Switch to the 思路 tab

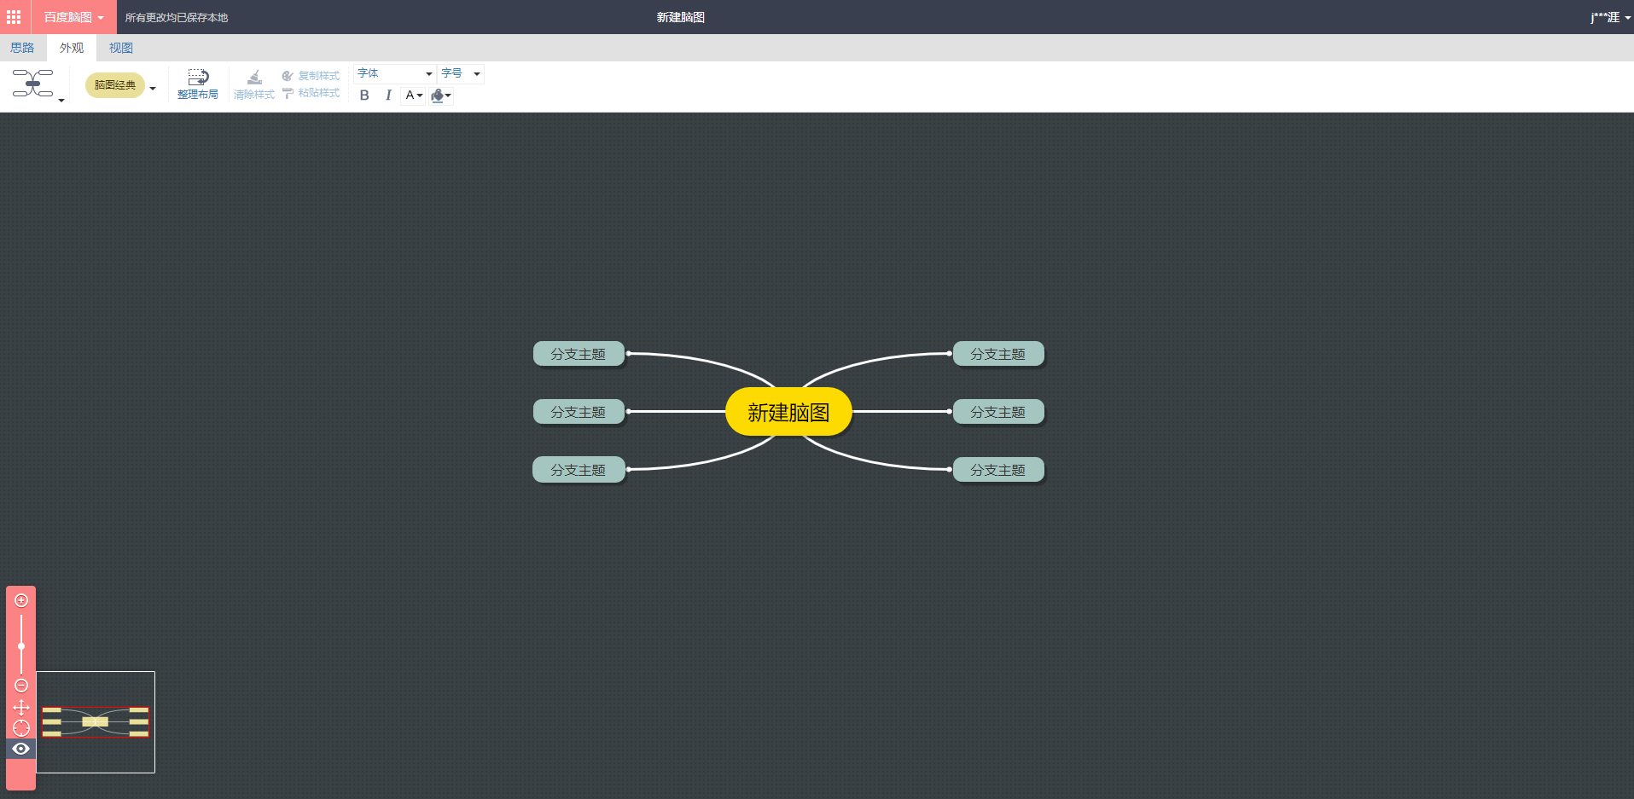click(x=22, y=48)
